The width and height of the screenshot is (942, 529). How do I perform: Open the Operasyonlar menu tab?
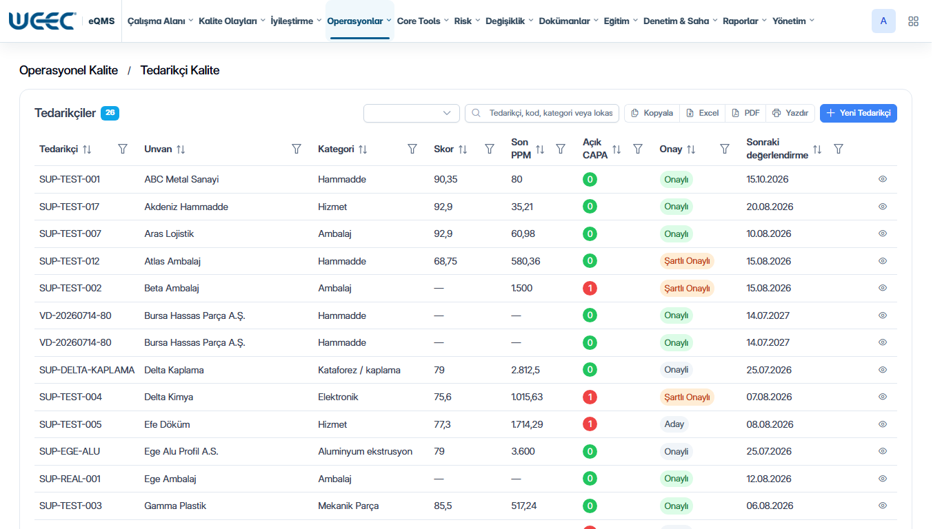coord(359,21)
